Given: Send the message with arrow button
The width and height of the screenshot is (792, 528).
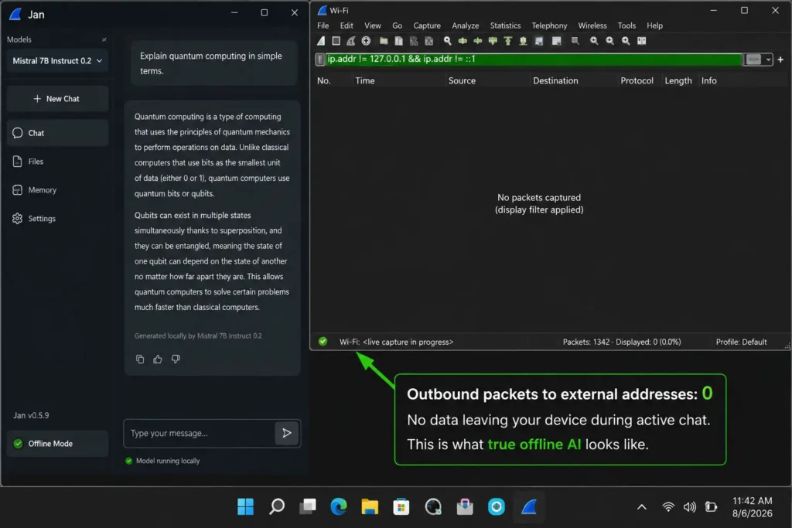Looking at the screenshot, I should 286,433.
